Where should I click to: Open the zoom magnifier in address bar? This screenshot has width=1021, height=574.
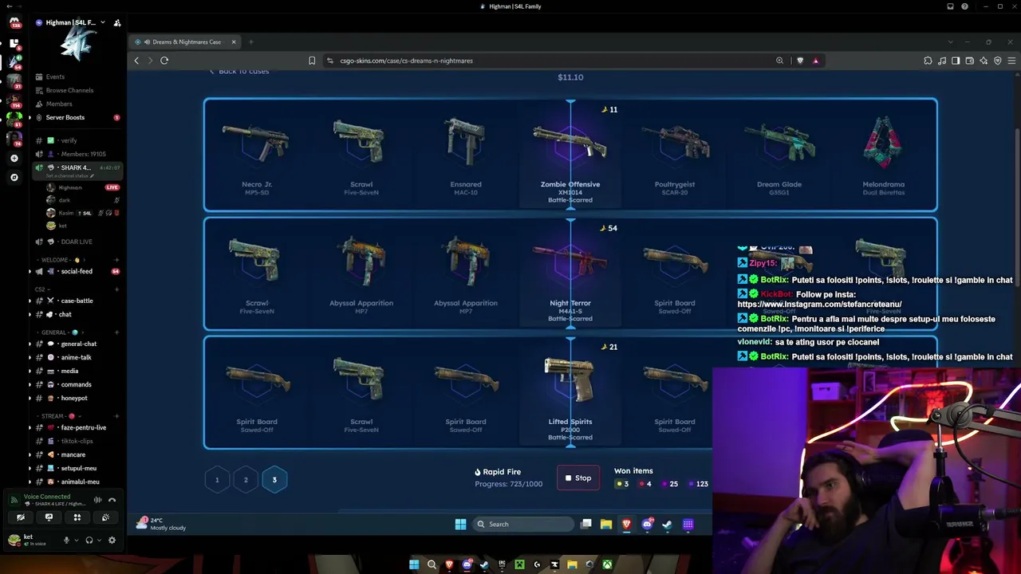780,61
